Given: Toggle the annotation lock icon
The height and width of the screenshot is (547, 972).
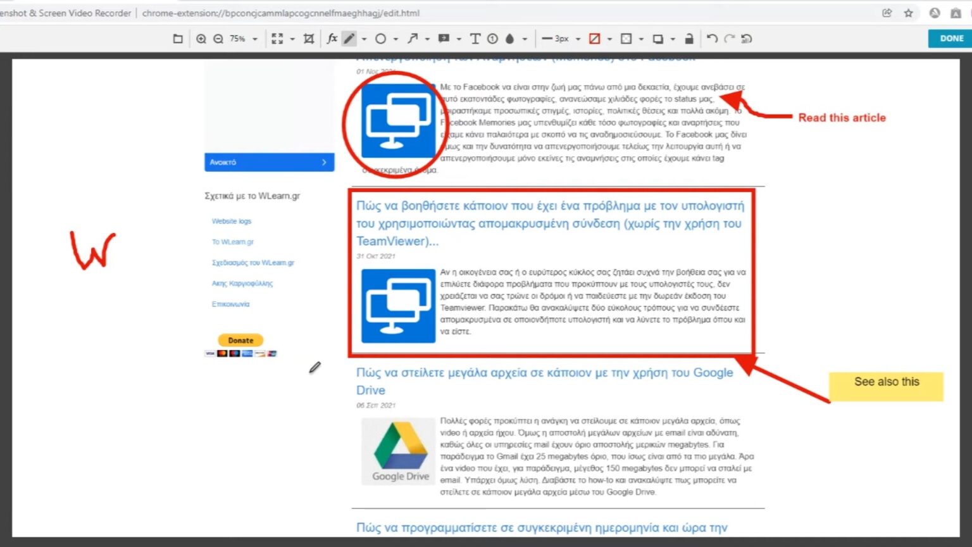Looking at the screenshot, I should [688, 39].
